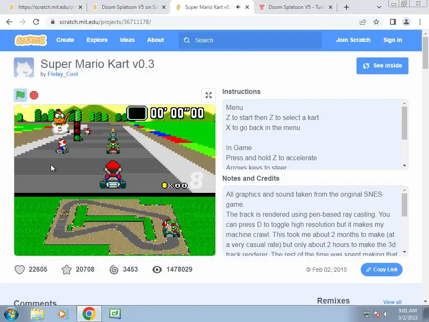Click the search magnifier icon
The width and height of the screenshot is (429, 322).
[x=187, y=40]
